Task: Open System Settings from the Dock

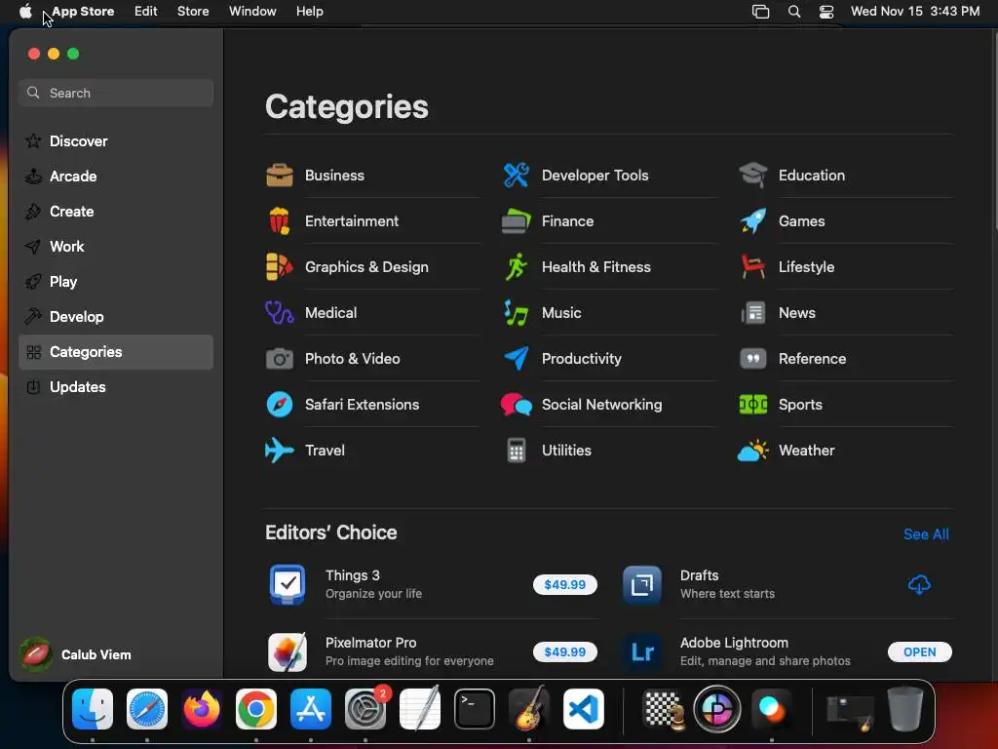Action: 365,709
